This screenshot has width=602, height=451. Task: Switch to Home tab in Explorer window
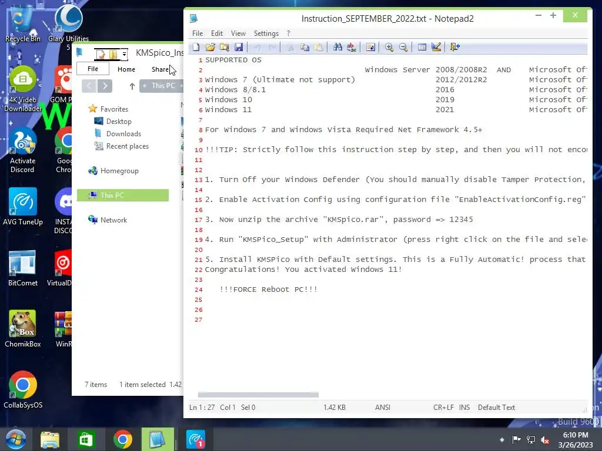(x=126, y=69)
